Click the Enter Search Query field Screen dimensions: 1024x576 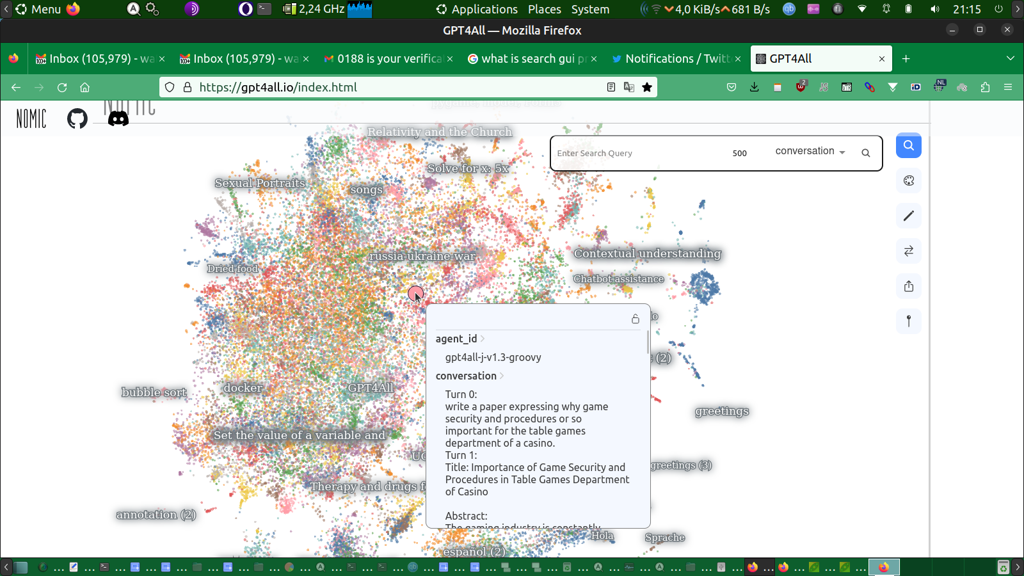click(640, 153)
